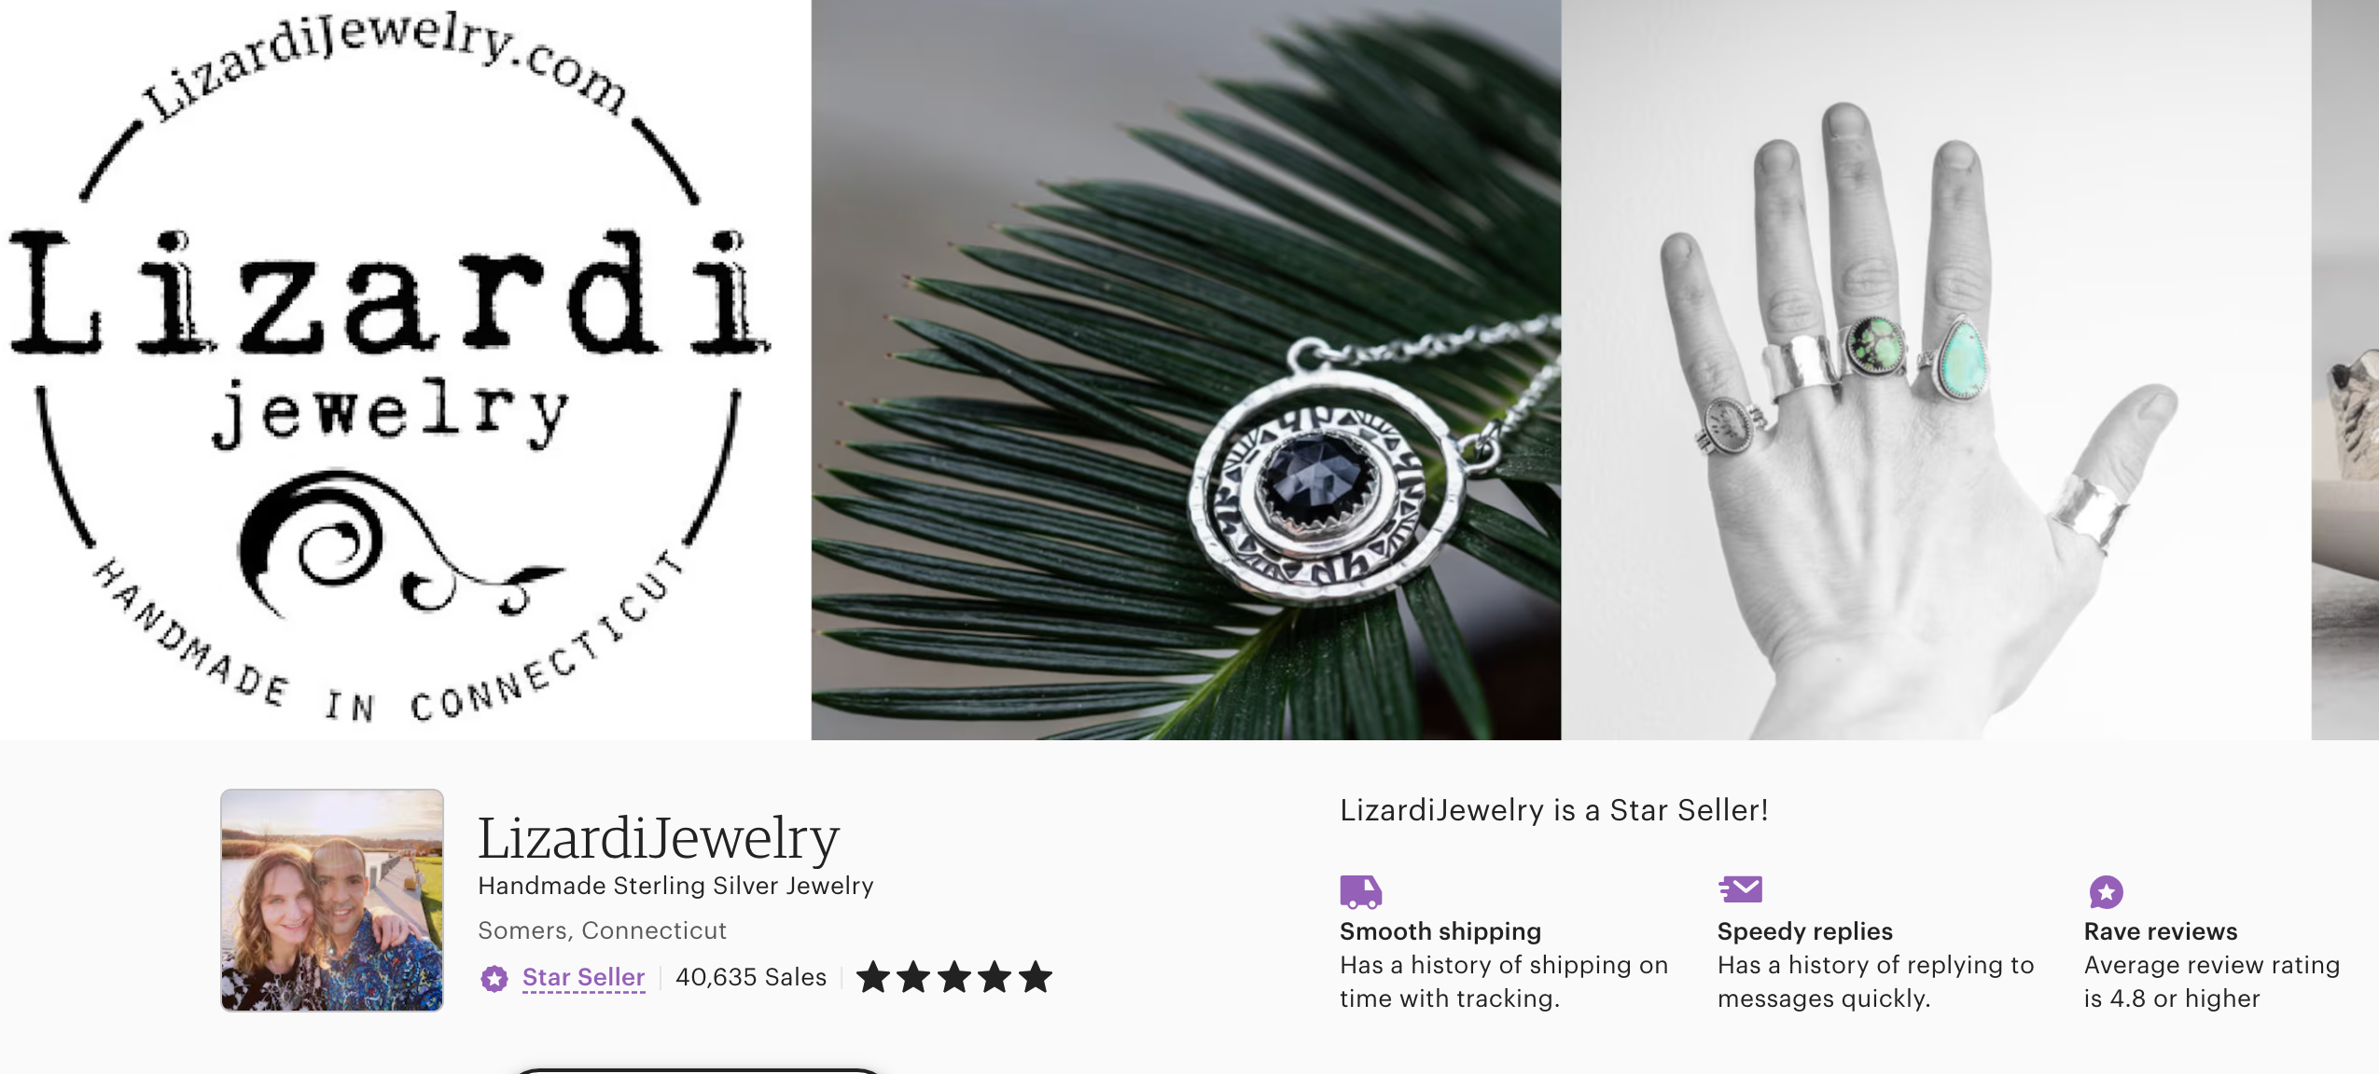Click the purple Star Seller badge icon

click(494, 978)
